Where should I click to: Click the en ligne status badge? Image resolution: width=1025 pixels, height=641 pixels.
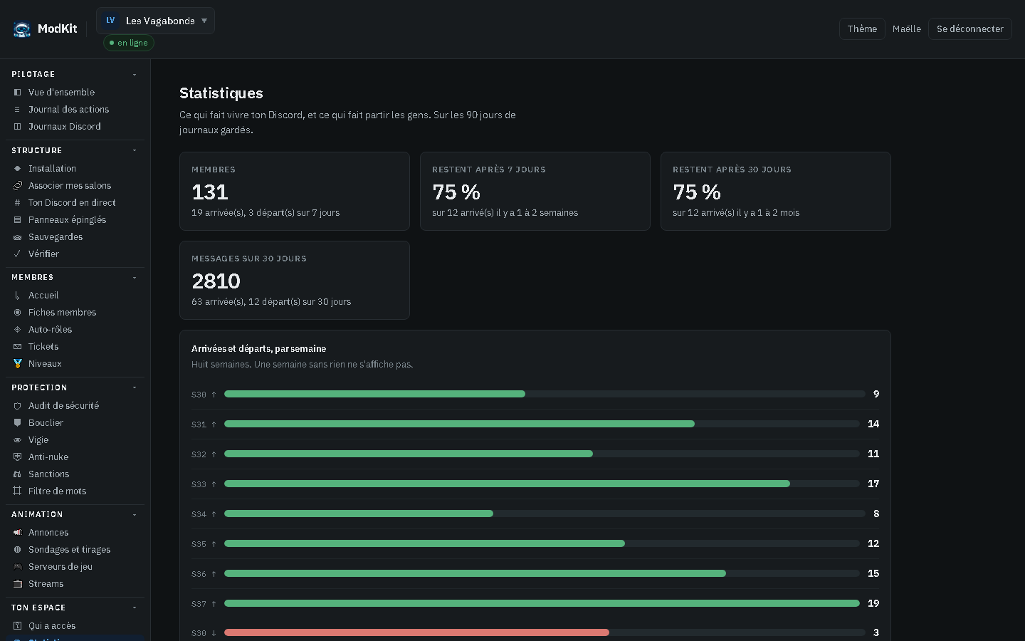[129, 43]
